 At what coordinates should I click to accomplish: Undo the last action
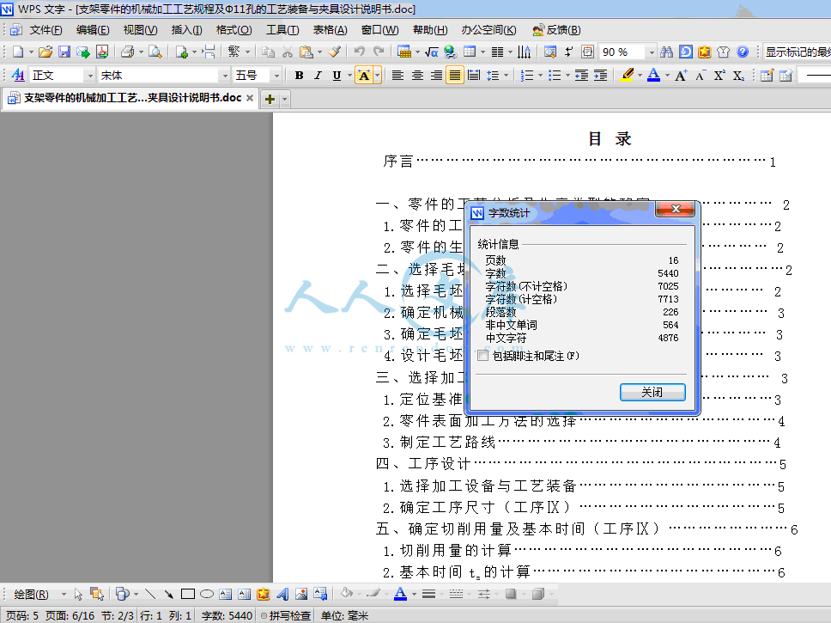360,52
